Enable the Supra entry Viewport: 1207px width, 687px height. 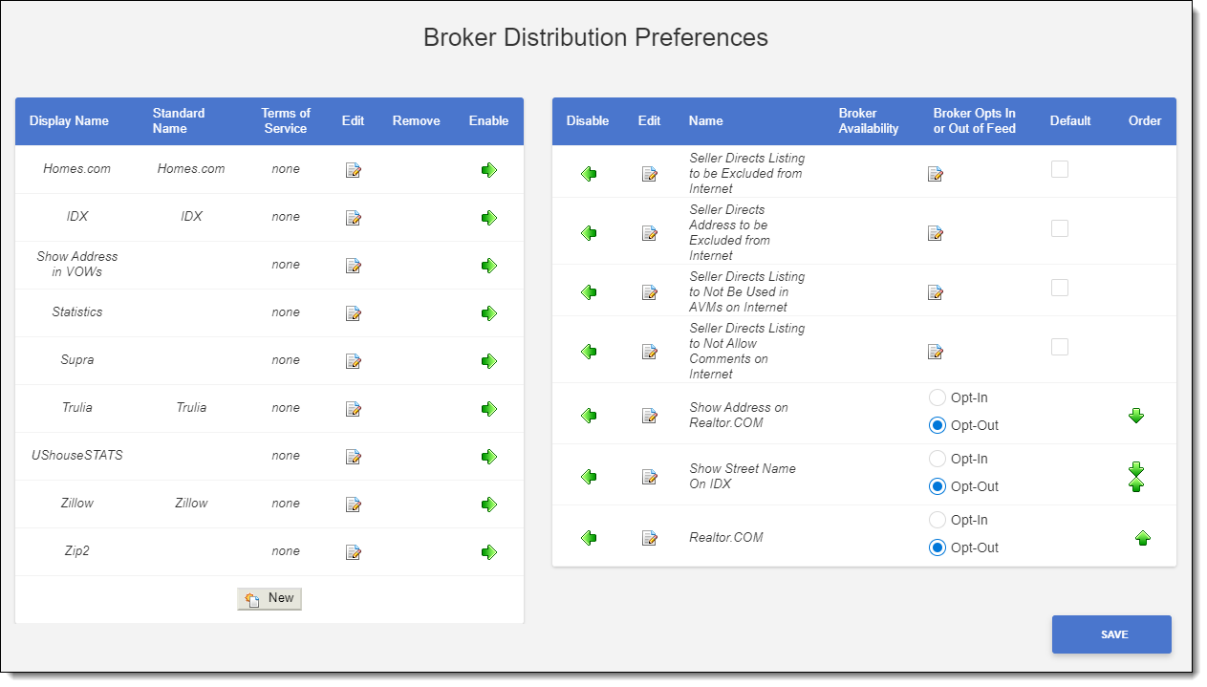tap(489, 361)
